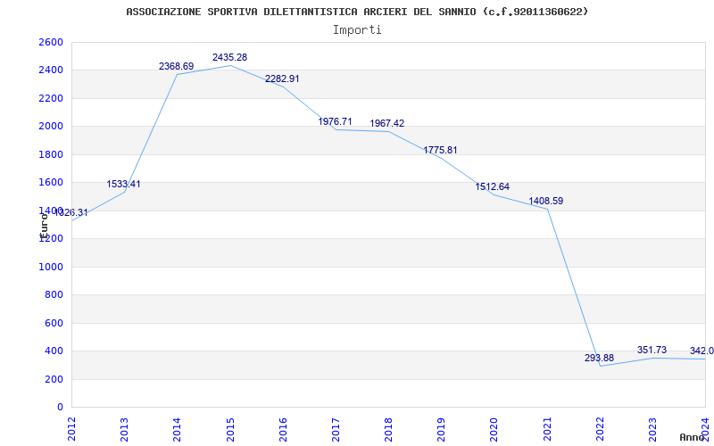Screen dimensions: 714x446
Task: Click the 1775.81 data point label
Action: pyautogui.click(x=440, y=150)
